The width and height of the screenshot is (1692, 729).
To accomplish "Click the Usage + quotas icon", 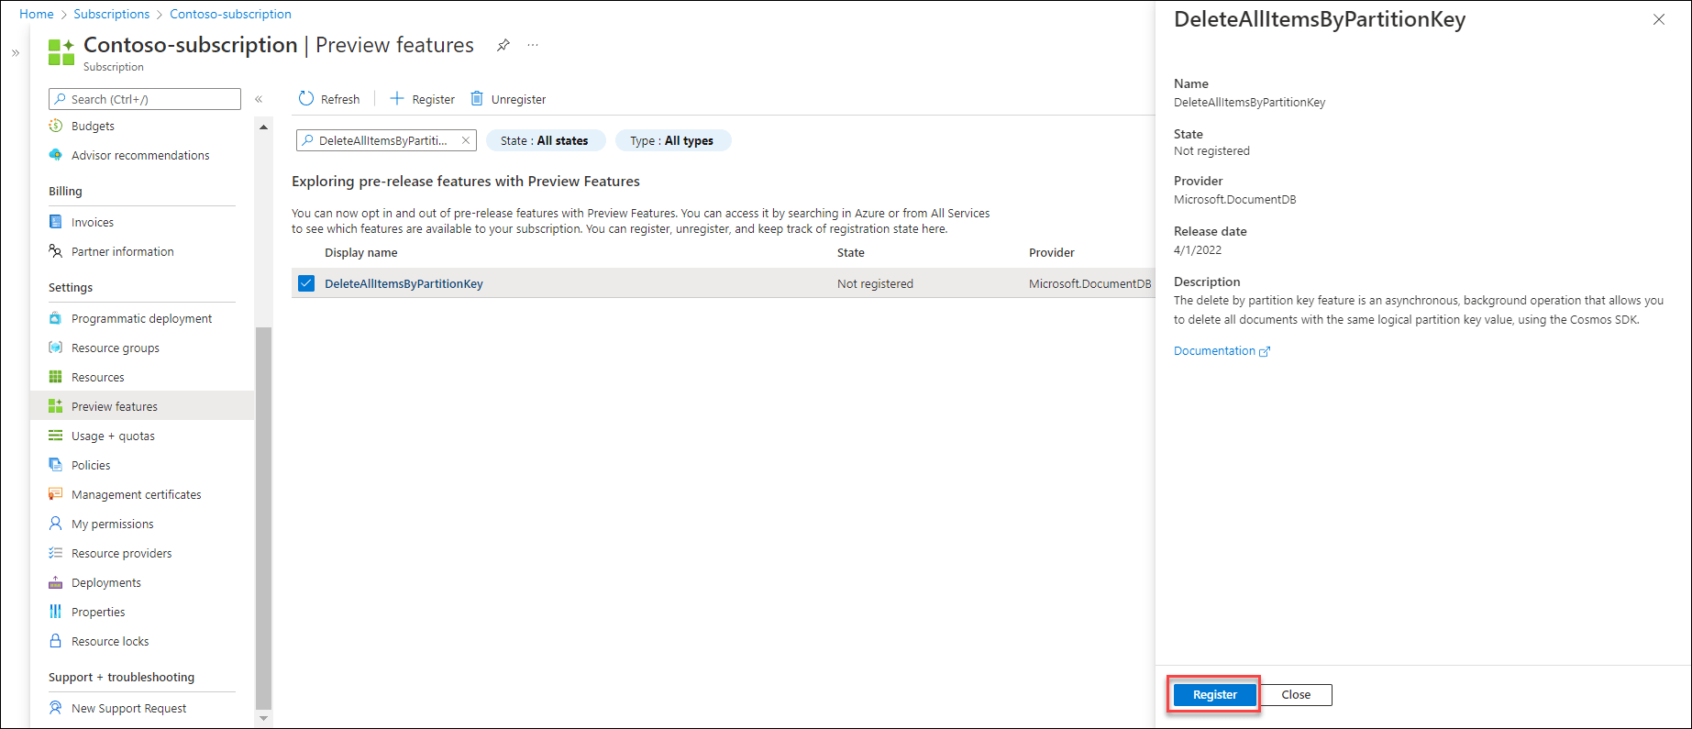I will [x=56, y=436].
